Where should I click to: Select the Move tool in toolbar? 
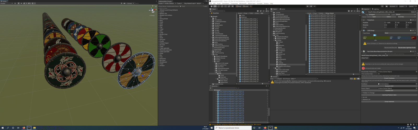point(215,6)
